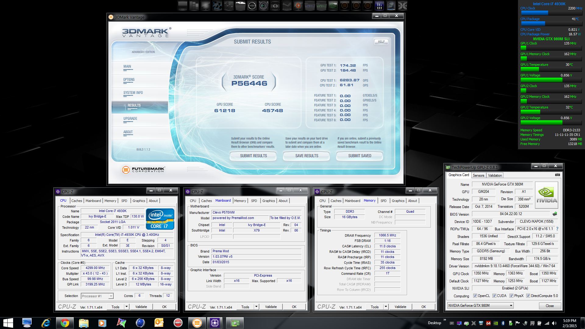Click GPU-Z screenshot camera icon
This screenshot has width=585, height=329.
point(557,175)
